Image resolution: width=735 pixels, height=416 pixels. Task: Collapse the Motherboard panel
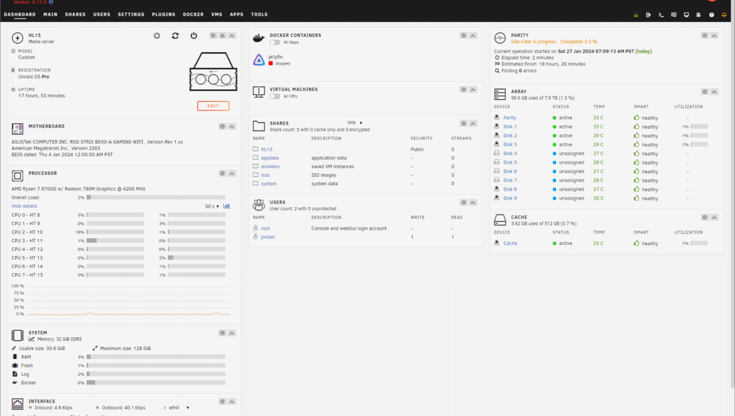pos(232,126)
